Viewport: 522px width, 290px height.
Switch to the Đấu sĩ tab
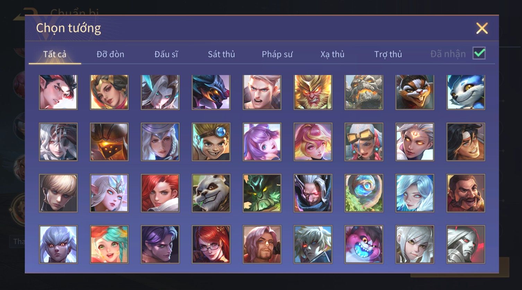point(166,54)
